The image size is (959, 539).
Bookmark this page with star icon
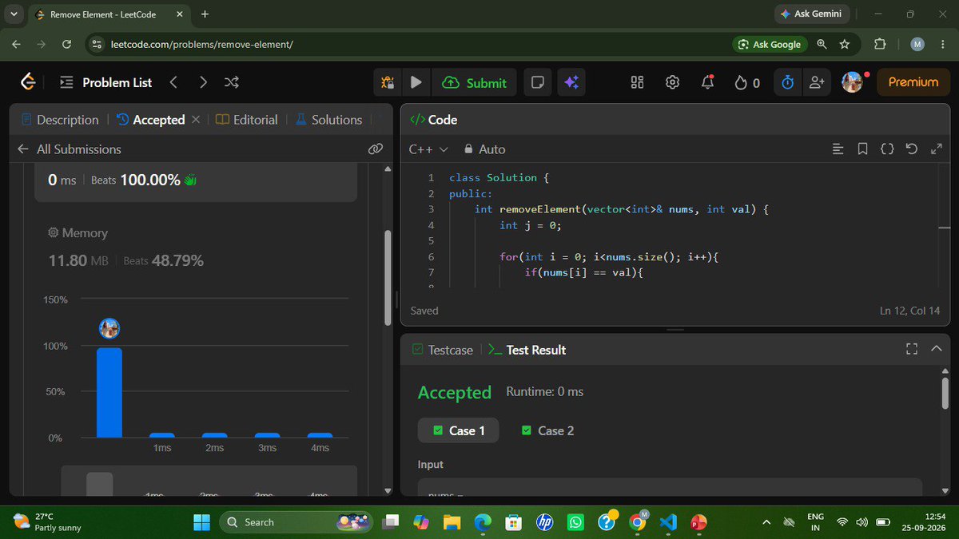click(846, 44)
